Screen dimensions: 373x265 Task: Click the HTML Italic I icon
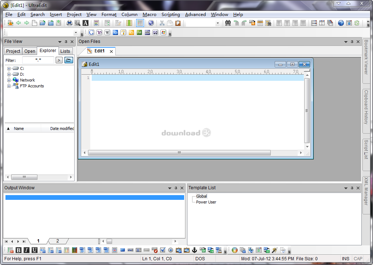click(27, 250)
